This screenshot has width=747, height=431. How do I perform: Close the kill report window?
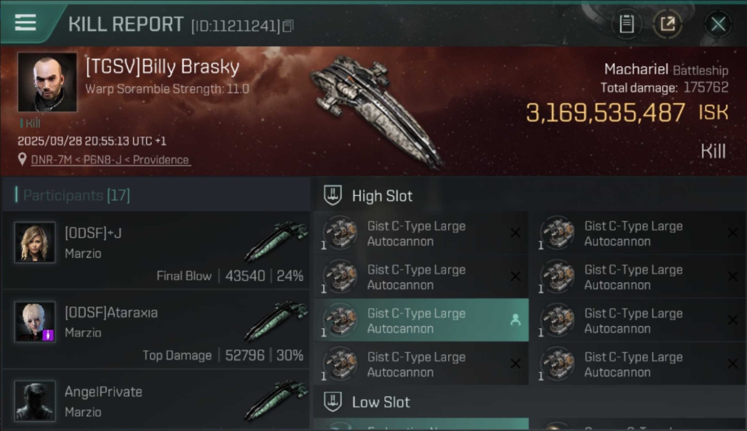pyautogui.click(x=718, y=24)
